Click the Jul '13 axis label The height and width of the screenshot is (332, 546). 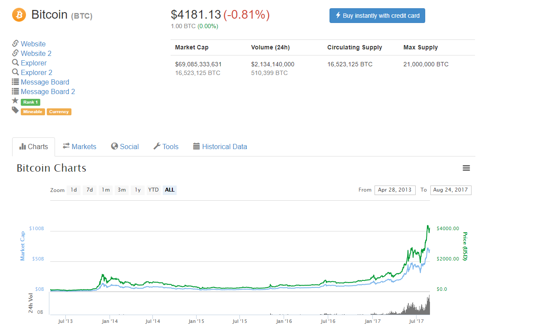tap(65, 321)
